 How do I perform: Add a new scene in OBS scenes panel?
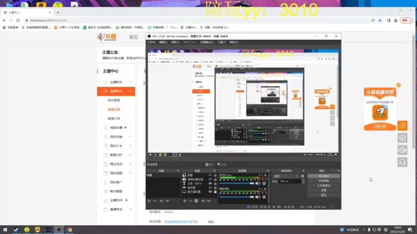(x=149, y=201)
